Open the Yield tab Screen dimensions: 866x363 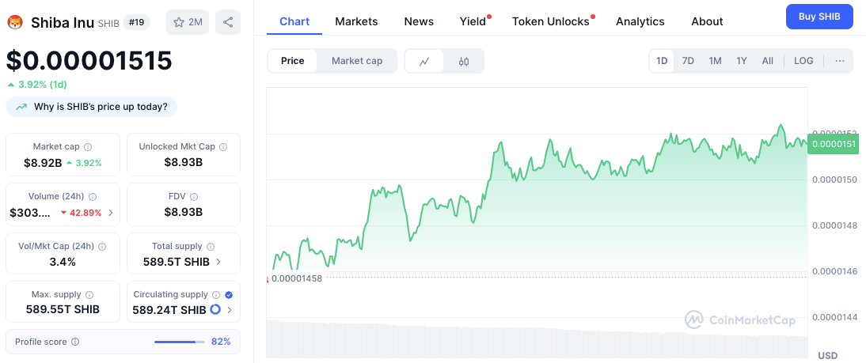(x=473, y=21)
